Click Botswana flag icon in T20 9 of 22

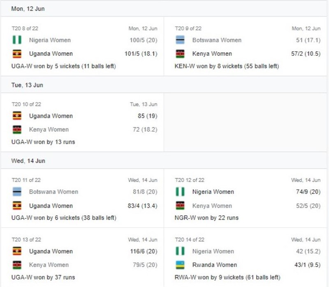[180, 40]
